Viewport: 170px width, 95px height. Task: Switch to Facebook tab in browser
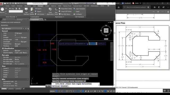click(126, 3)
